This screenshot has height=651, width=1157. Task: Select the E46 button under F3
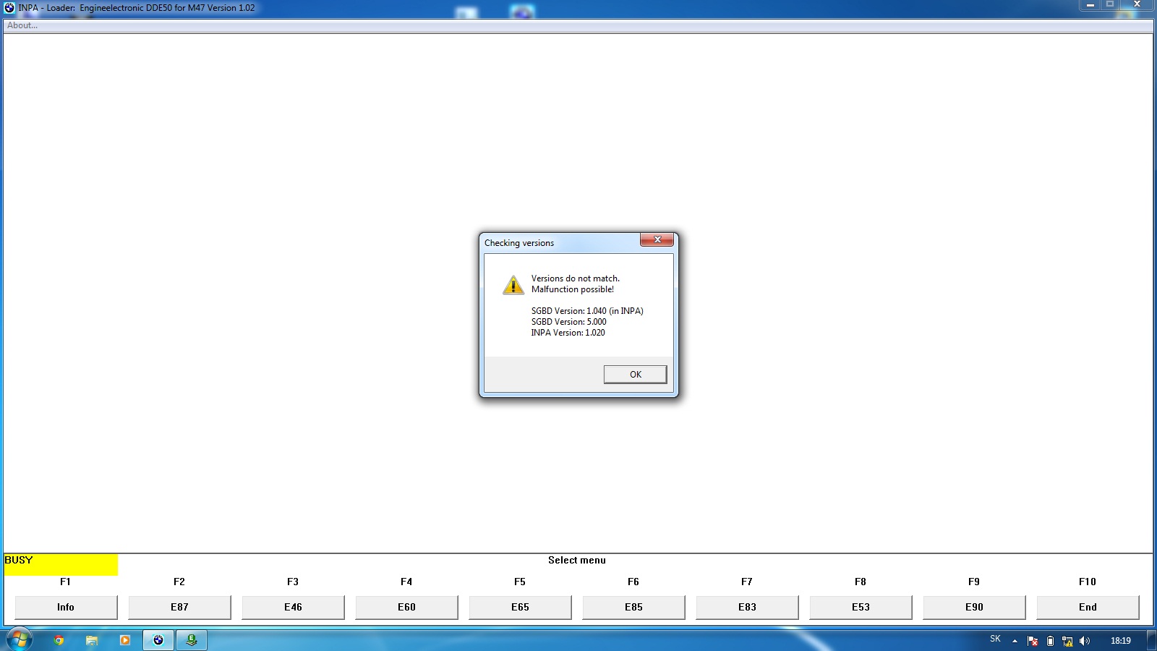293,607
